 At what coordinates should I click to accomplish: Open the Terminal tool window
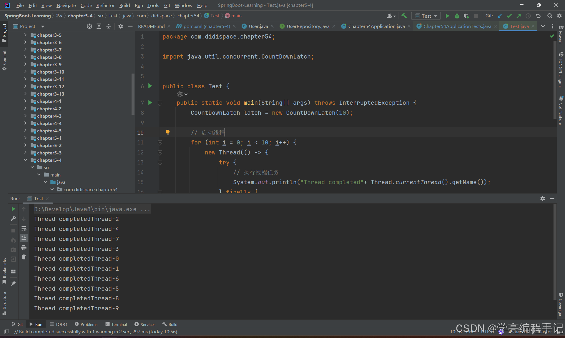pyautogui.click(x=116, y=324)
